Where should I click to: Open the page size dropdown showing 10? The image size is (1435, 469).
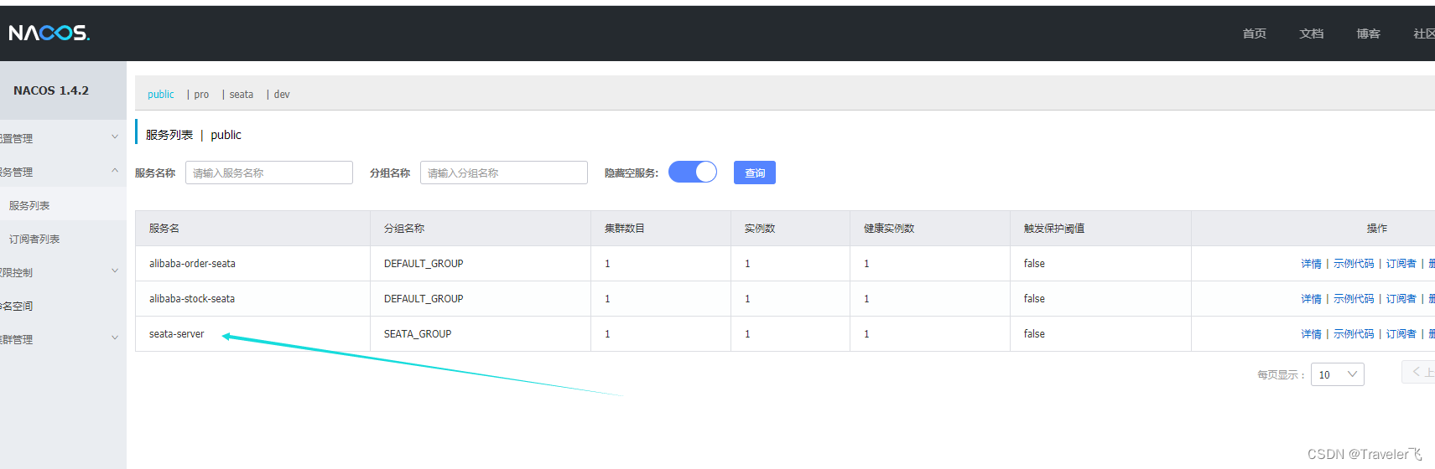(1337, 374)
